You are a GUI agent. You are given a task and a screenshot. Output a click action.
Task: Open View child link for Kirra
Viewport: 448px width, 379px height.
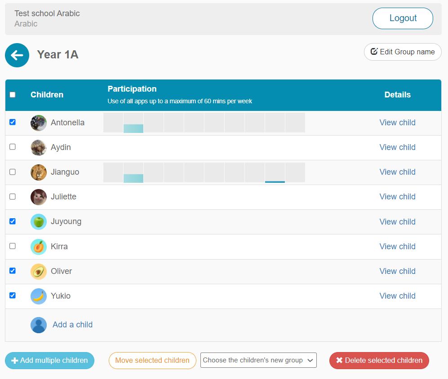[397, 247]
